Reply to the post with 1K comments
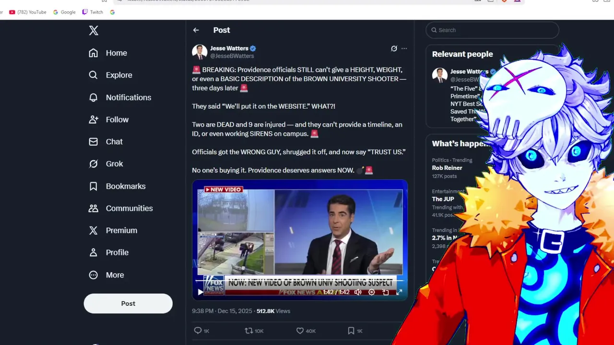 201,331
